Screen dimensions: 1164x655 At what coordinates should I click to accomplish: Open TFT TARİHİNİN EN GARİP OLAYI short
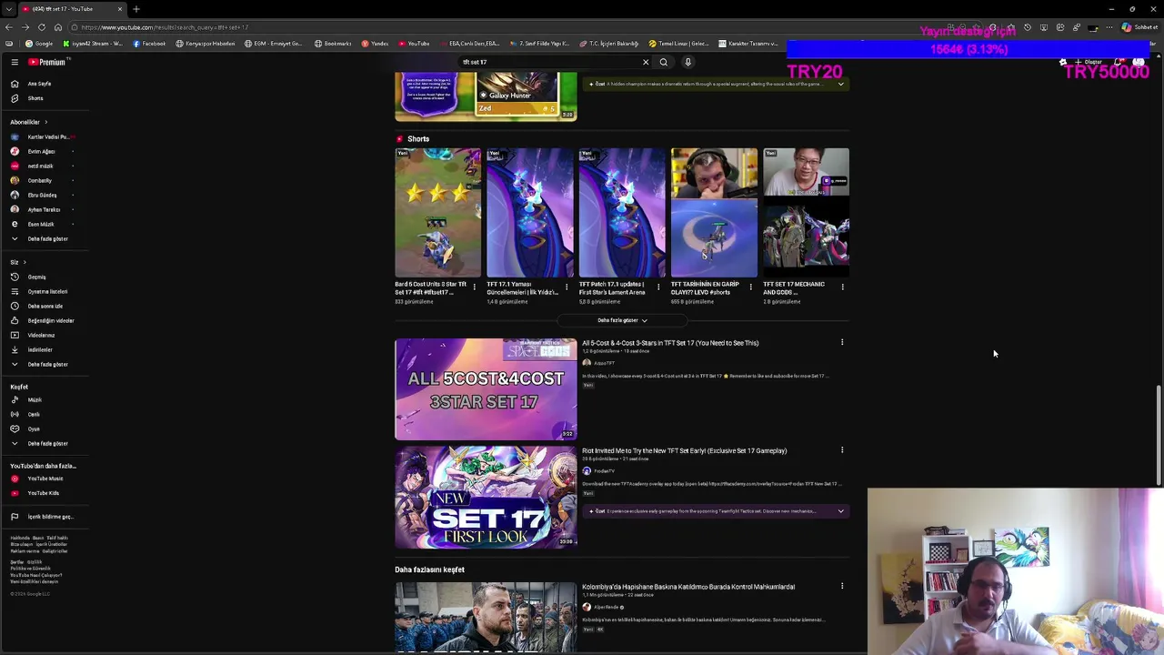(x=714, y=213)
